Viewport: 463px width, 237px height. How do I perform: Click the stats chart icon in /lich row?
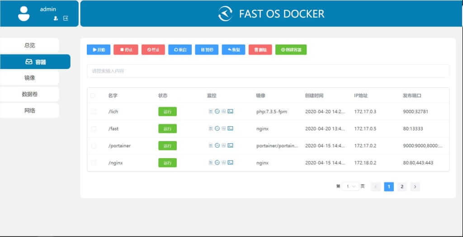(223, 111)
